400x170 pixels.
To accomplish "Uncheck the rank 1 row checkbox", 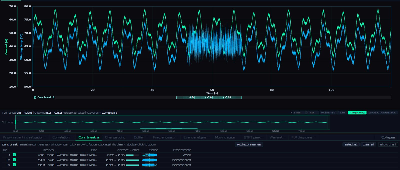I will coord(14,155).
